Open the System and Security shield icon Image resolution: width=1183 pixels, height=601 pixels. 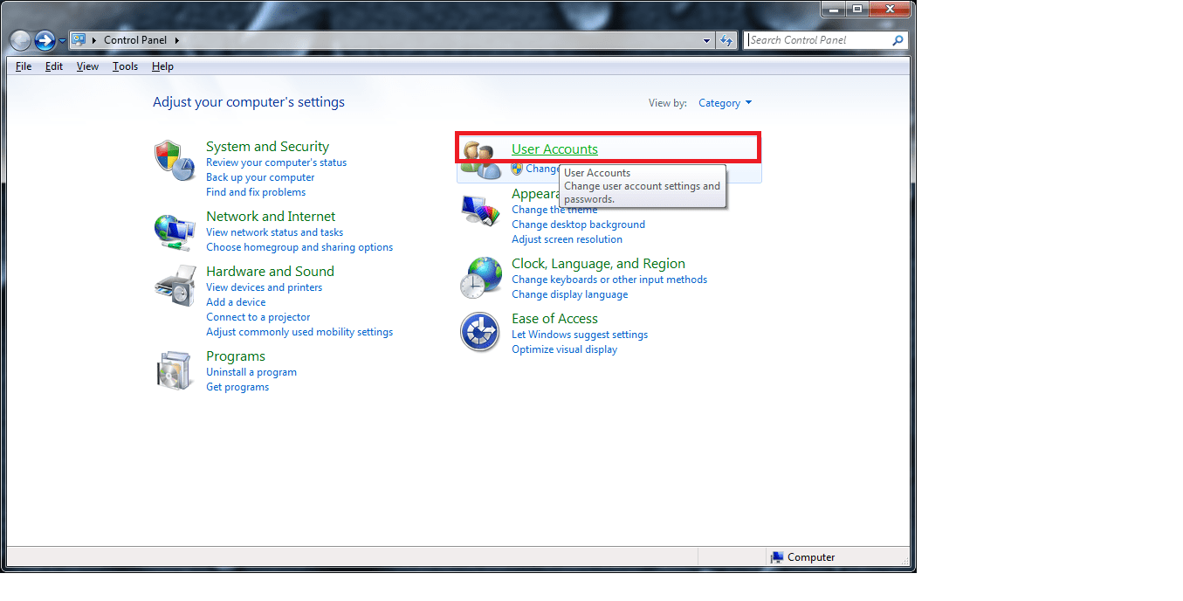(174, 160)
